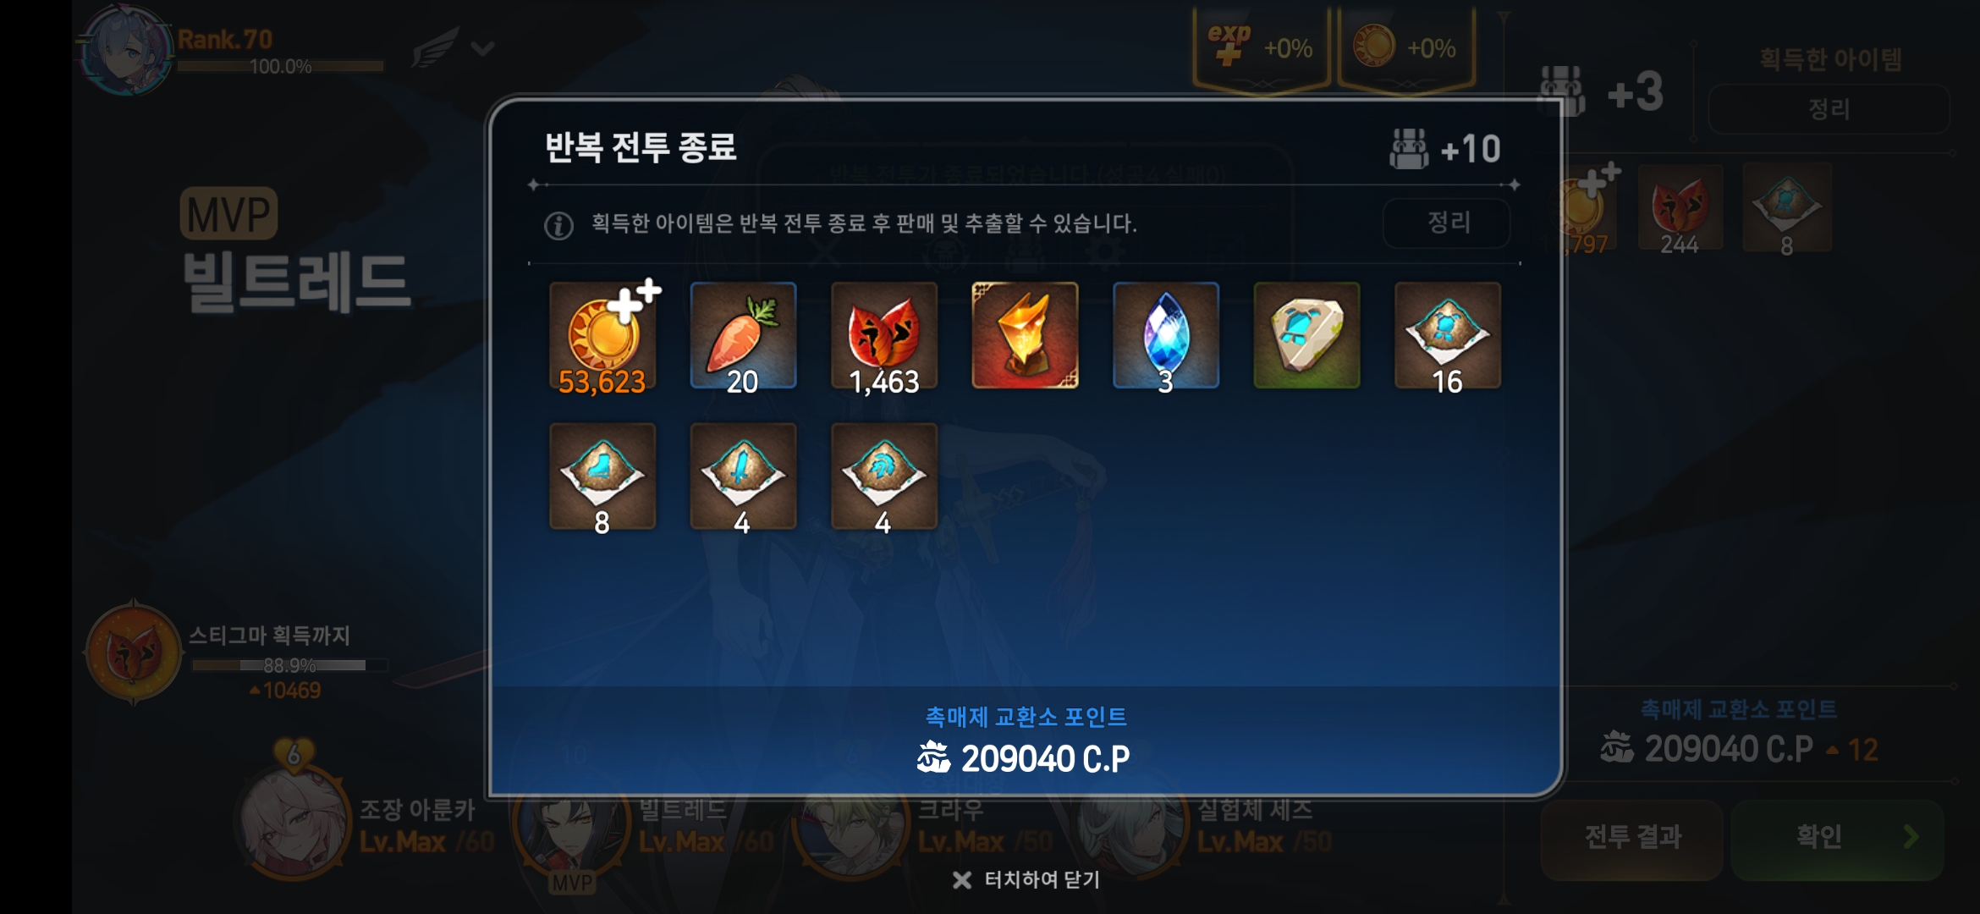Select the red stigma leaf item 1,463
The height and width of the screenshot is (914, 1980).
884,336
